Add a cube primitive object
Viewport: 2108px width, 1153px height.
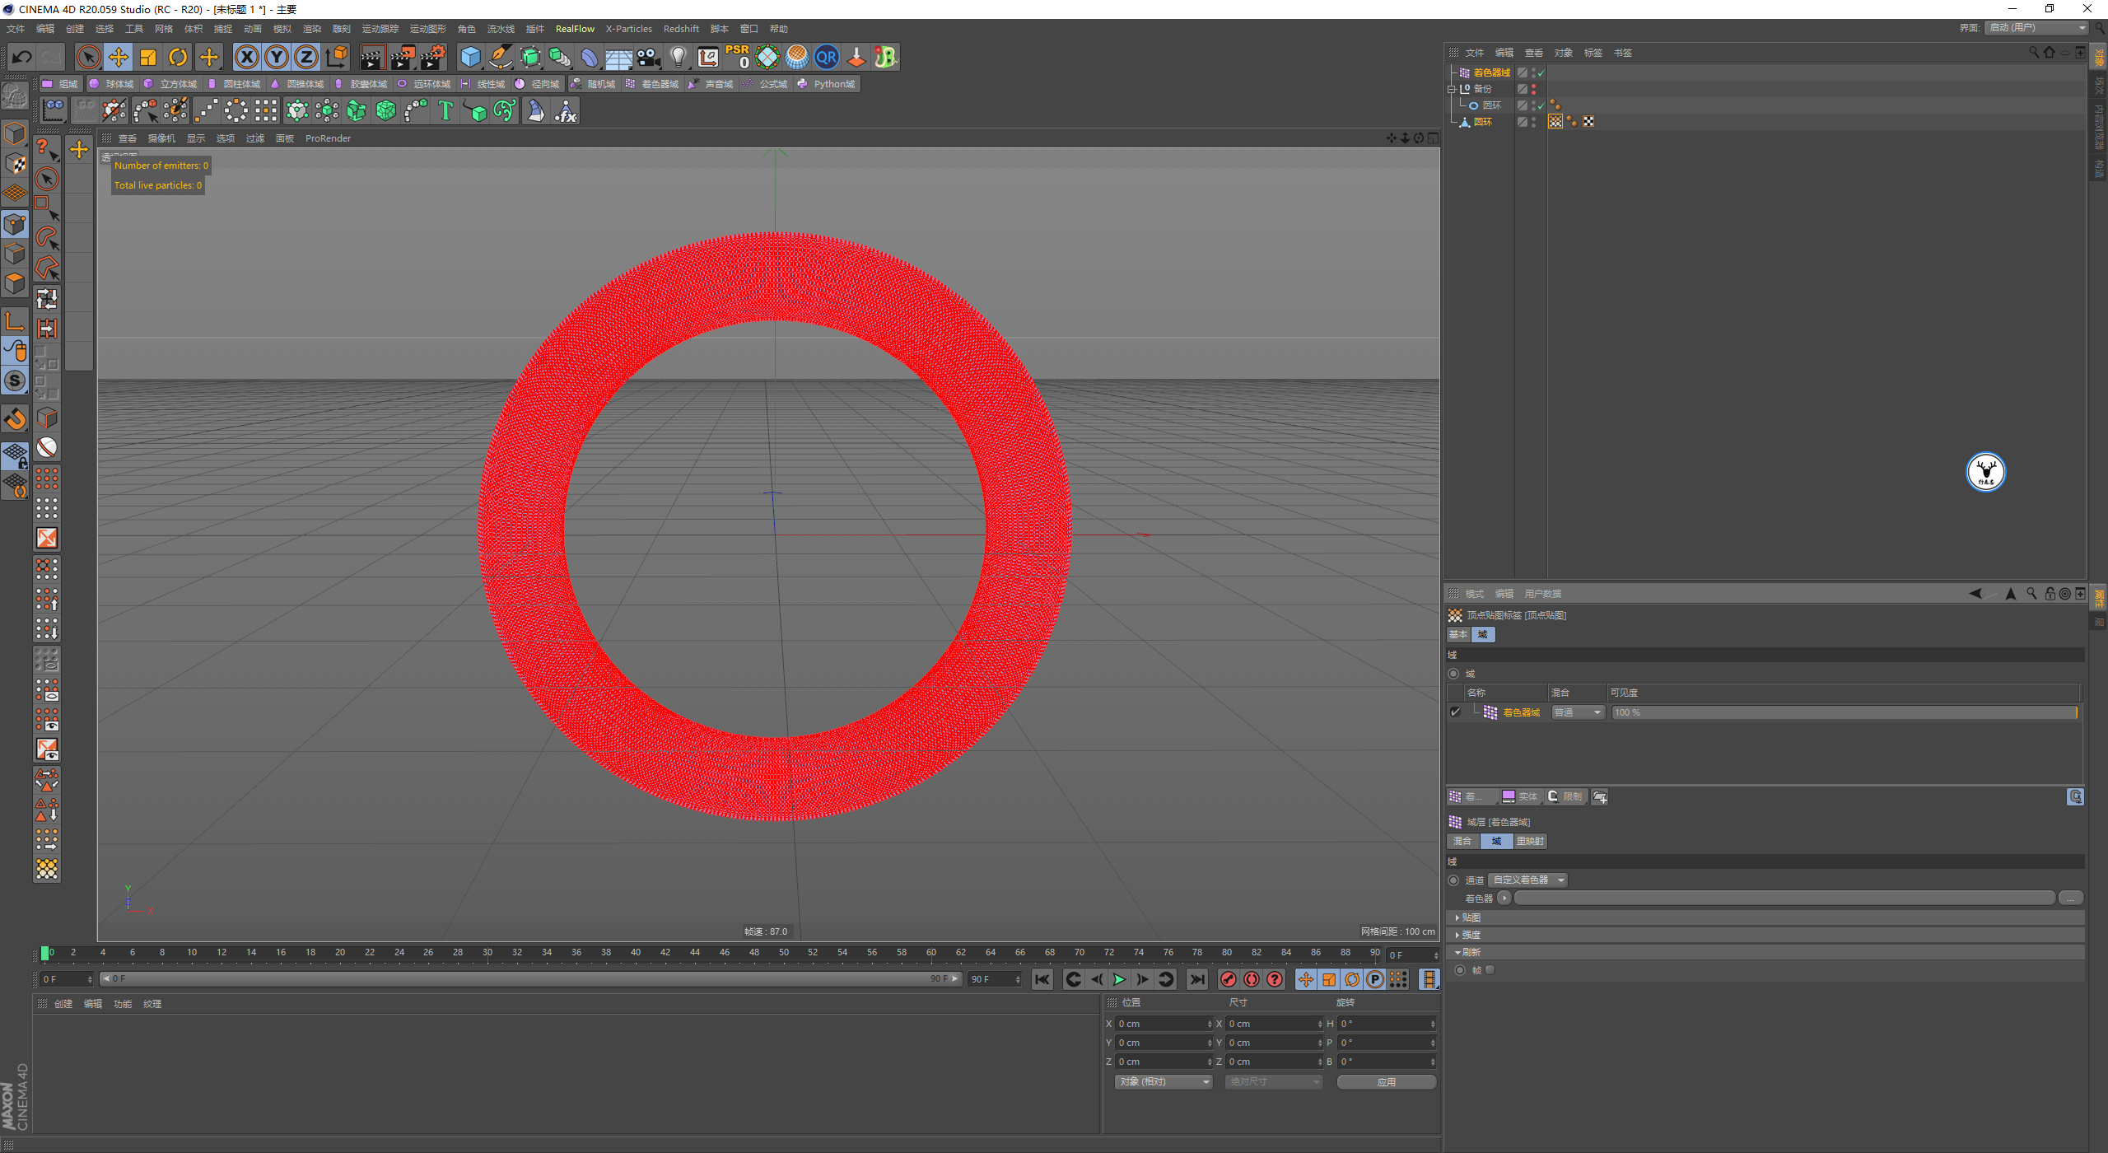point(470,57)
